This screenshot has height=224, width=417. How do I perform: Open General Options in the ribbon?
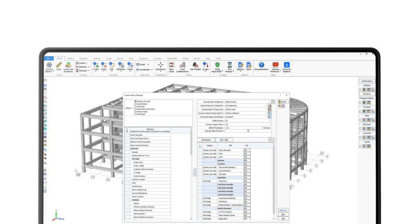pos(49,67)
